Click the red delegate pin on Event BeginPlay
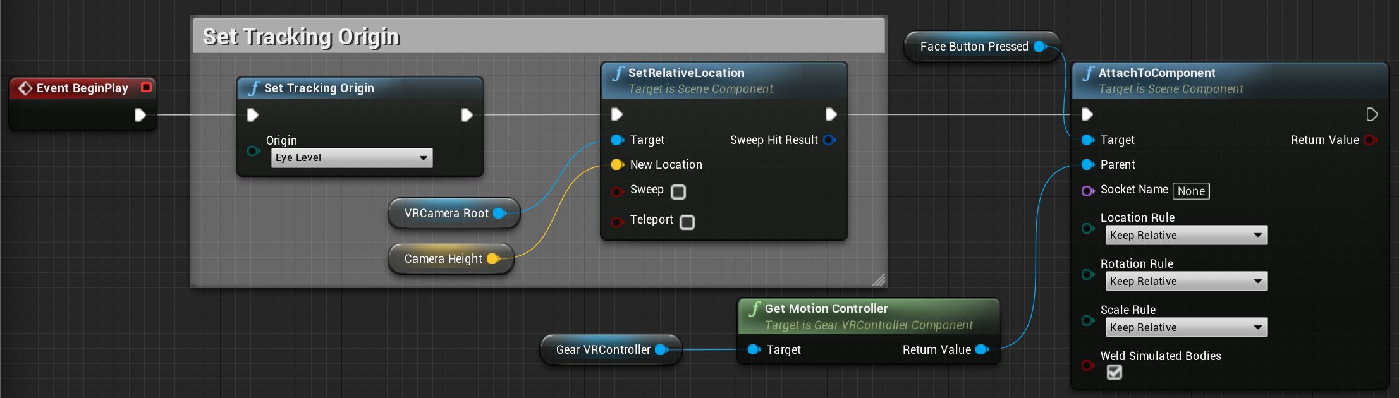The image size is (1399, 398). (146, 87)
